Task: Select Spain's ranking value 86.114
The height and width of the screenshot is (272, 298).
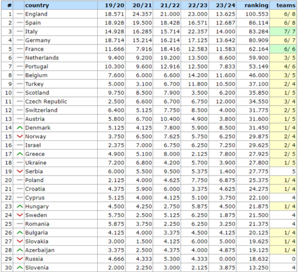Action: (259, 23)
